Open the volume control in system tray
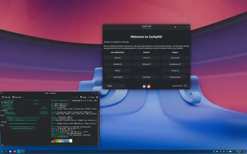Screen dimensions: 247x154 (217, 151)
